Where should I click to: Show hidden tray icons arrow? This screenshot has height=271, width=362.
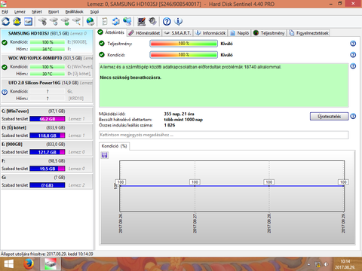309,264
